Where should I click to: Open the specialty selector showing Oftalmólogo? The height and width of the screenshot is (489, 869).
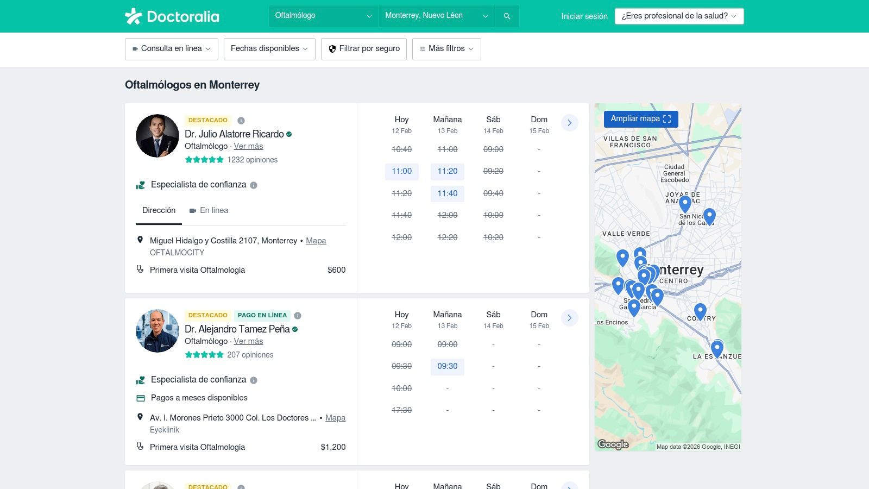click(x=324, y=16)
